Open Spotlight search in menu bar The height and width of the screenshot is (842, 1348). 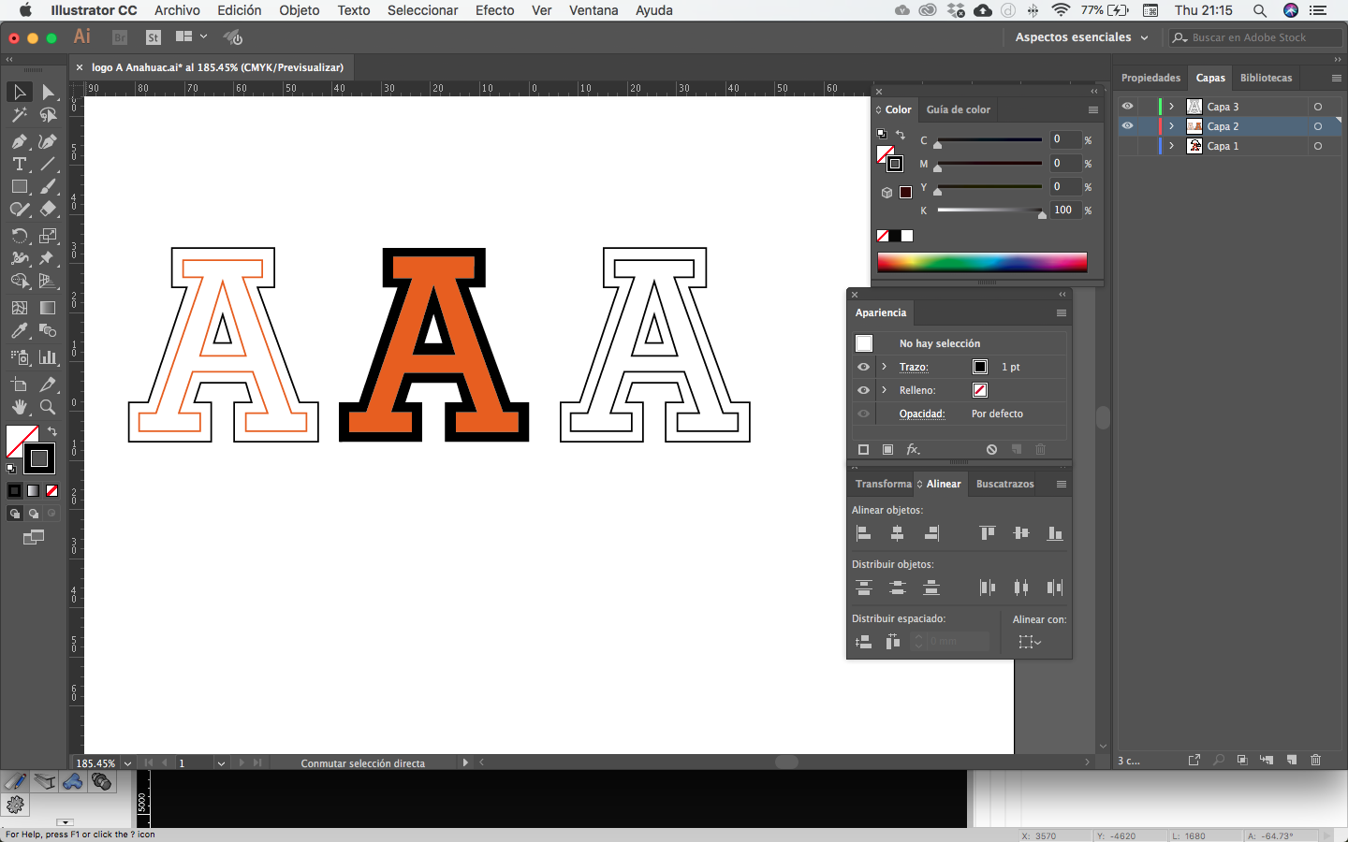click(x=1260, y=10)
